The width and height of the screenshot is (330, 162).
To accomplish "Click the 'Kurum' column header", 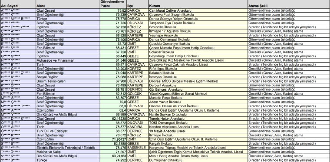I will [x=198, y=4].
